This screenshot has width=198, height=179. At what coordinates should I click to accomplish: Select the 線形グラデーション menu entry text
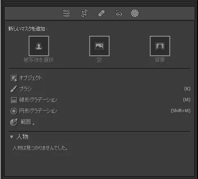click(38, 100)
